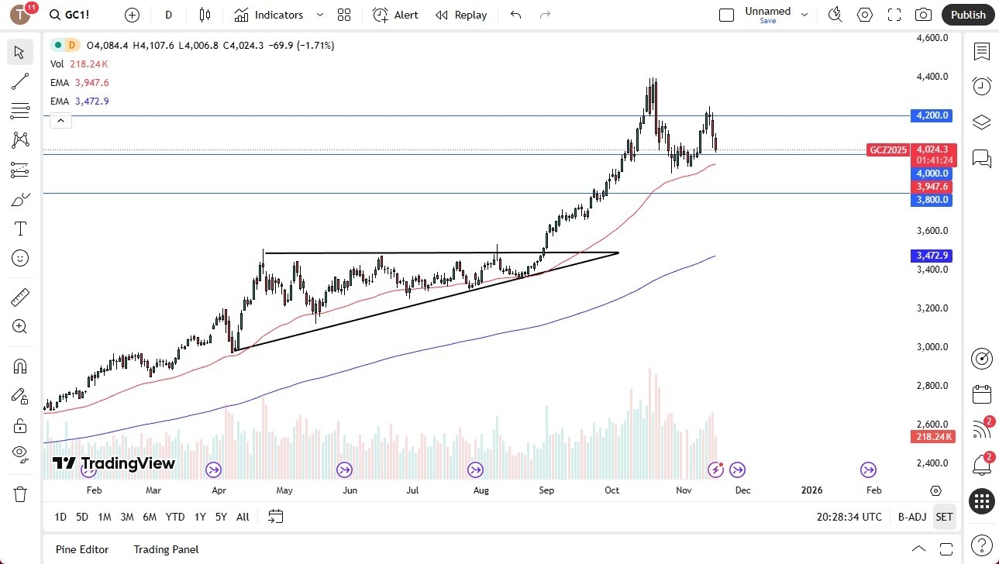Click the Publish button
The height and width of the screenshot is (564, 999).
(967, 14)
